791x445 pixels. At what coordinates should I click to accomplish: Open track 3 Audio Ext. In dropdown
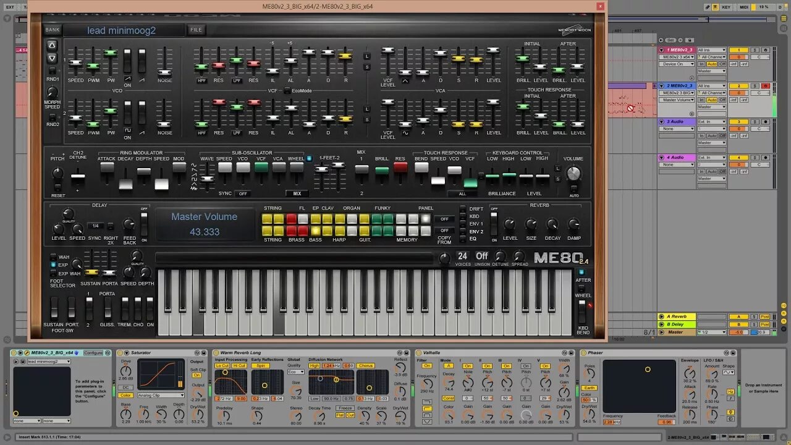711,122
